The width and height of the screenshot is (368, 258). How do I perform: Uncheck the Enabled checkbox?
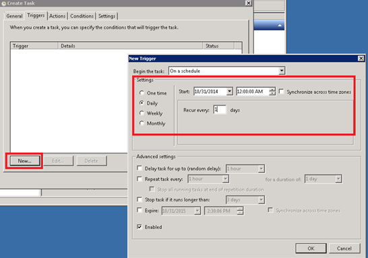[x=140, y=227]
